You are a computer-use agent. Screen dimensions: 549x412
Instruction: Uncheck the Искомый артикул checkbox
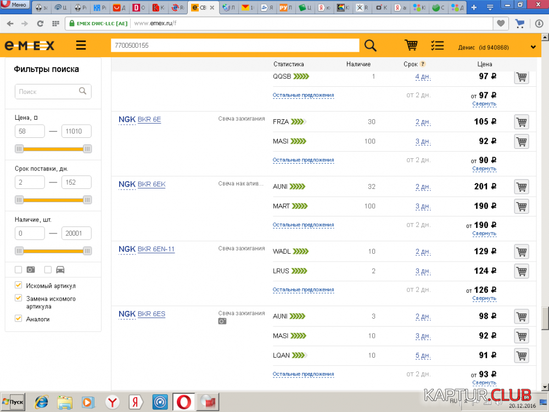[x=19, y=286]
